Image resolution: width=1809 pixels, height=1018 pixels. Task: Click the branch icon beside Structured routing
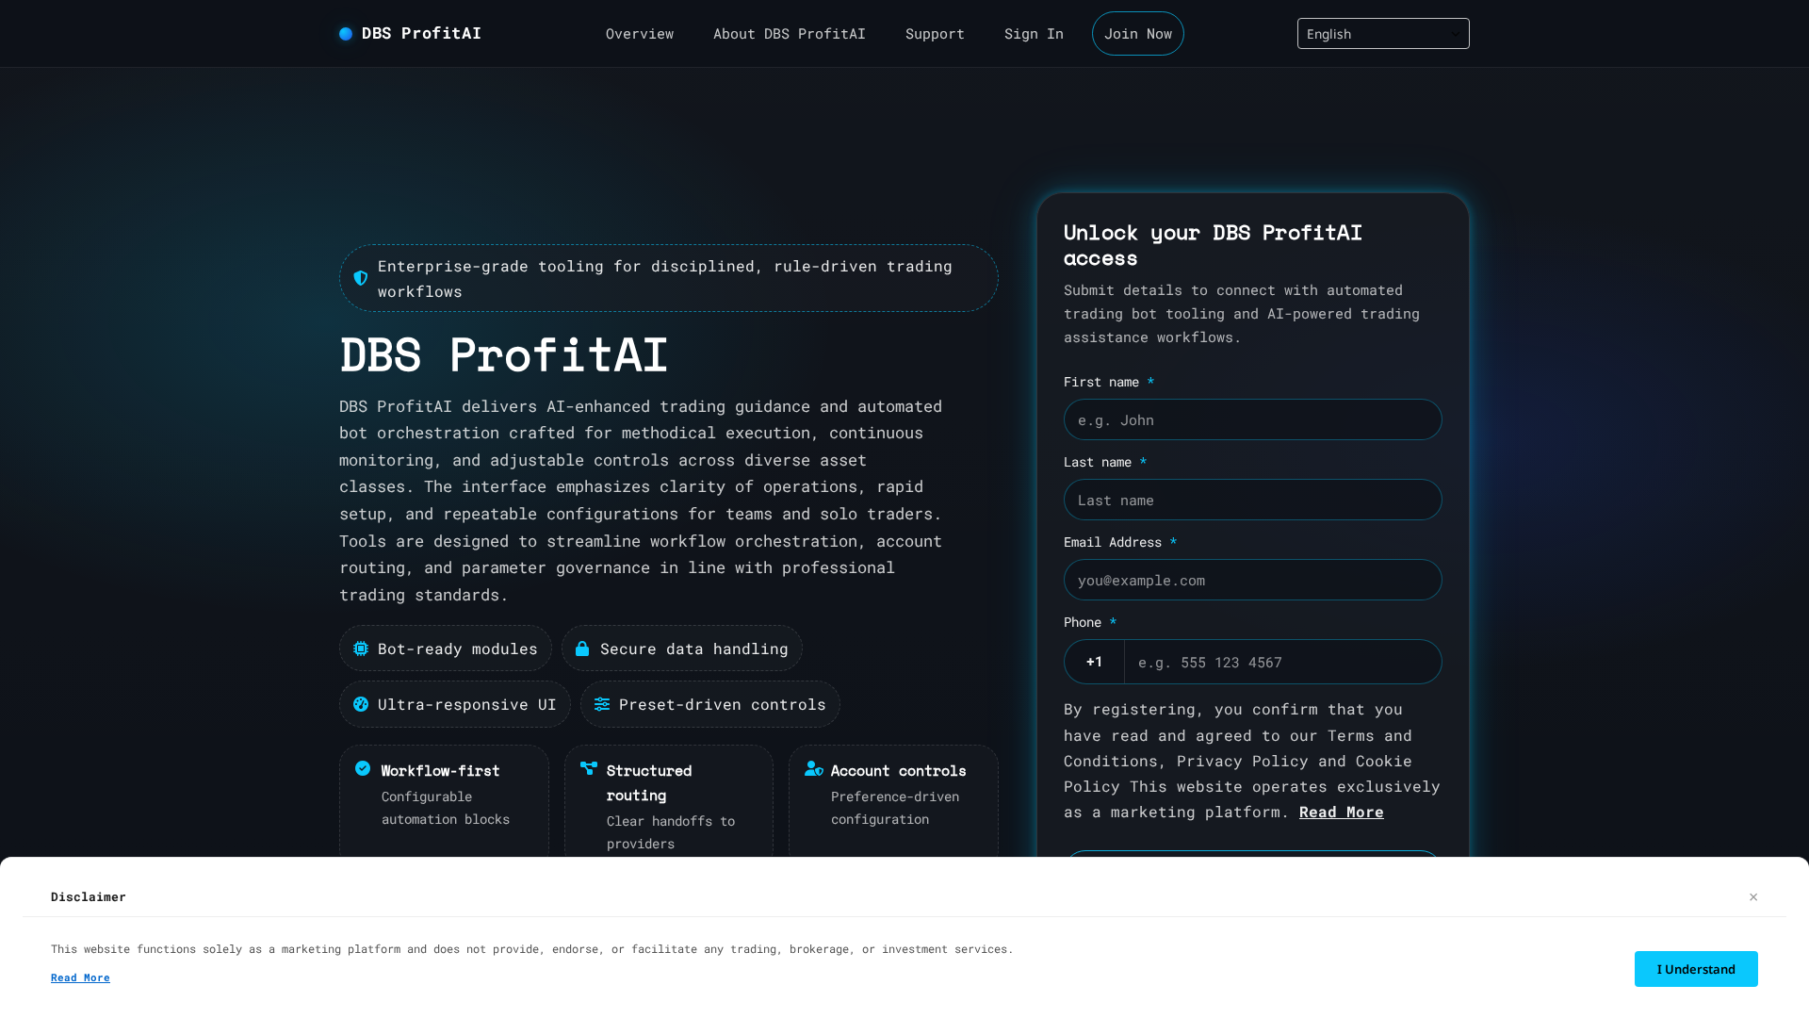[x=587, y=768]
